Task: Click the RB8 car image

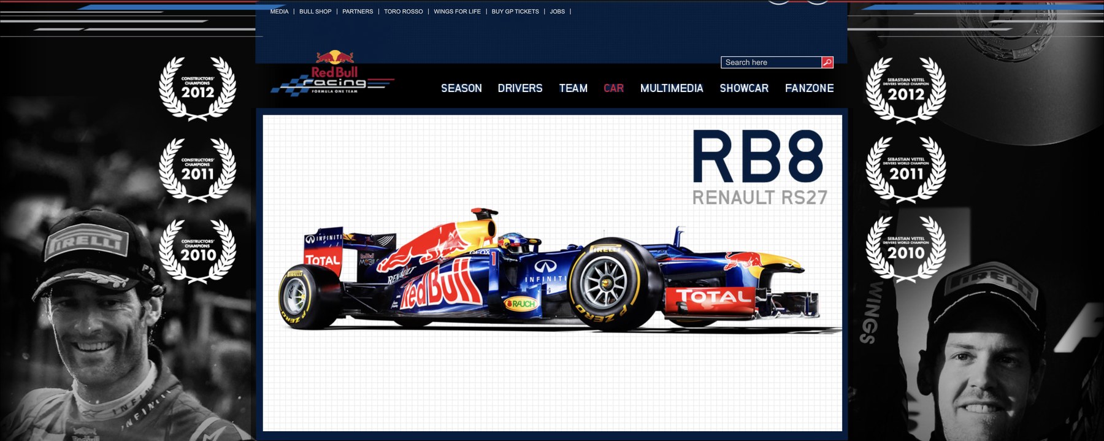Action: click(559, 270)
